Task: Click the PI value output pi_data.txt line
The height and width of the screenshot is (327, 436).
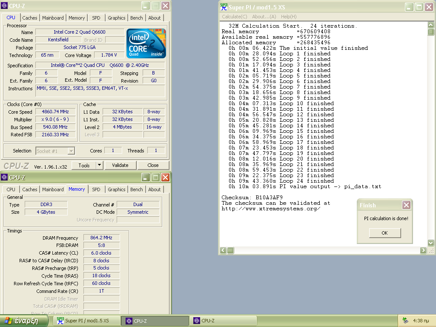Action: coord(305,186)
